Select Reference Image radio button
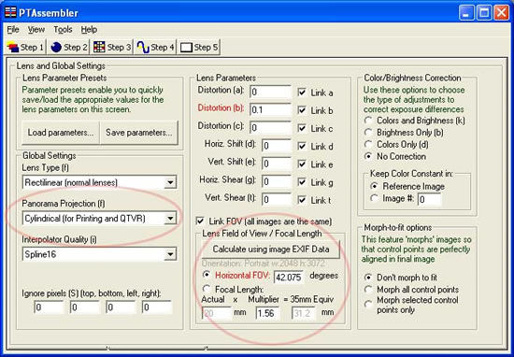This screenshot has height=357, width=514. [x=374, y=186]
